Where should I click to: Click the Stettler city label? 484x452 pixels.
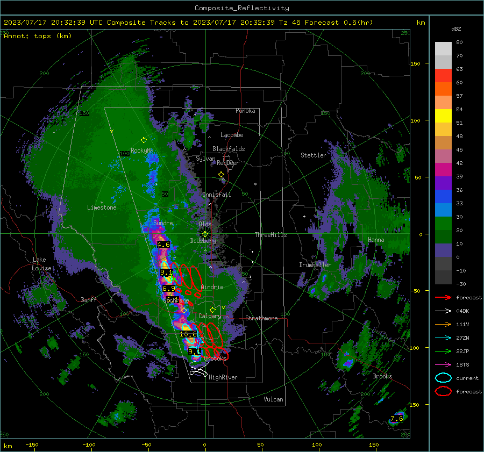pos(314,155)
